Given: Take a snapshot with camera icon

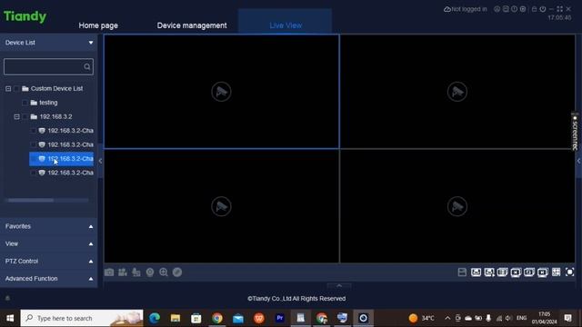Looking at the screenshot, I should pos(109,272).
